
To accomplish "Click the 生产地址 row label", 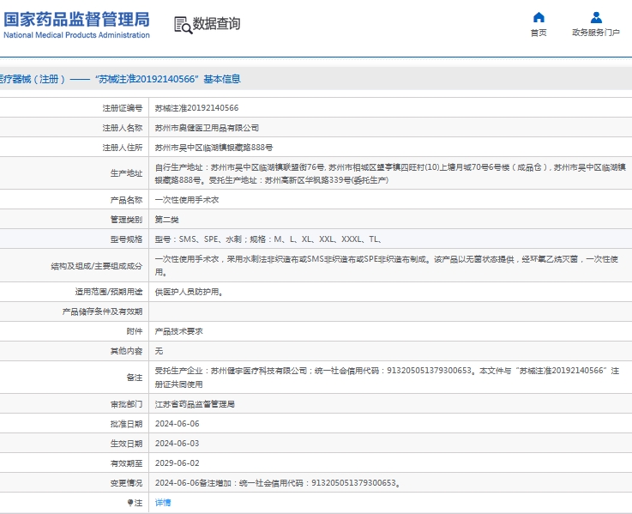I will (127, 173).
